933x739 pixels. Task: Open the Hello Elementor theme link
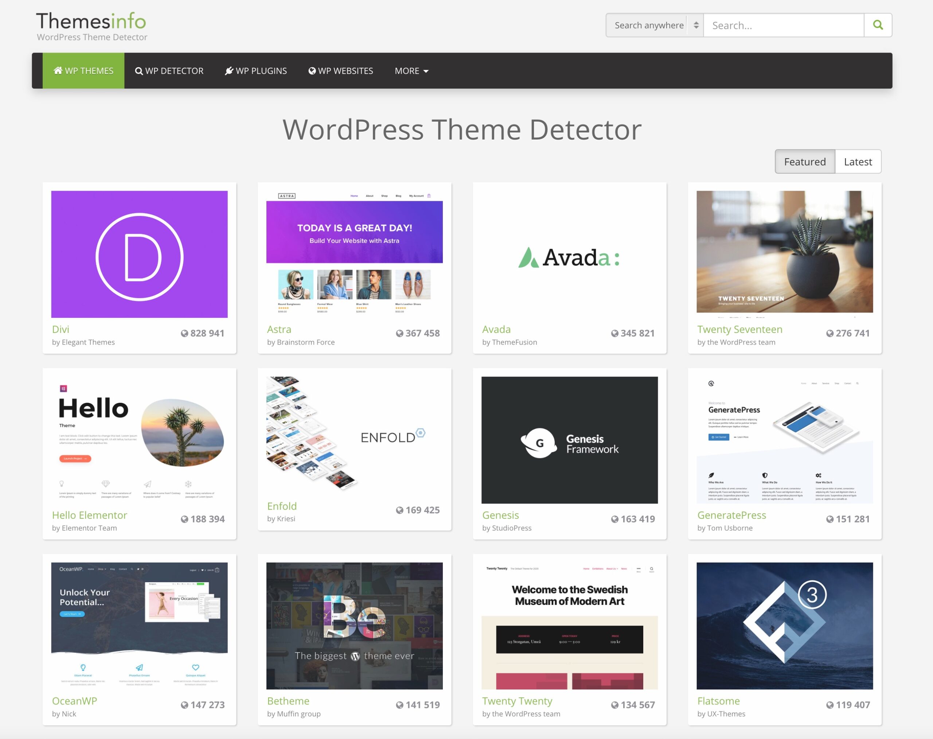click(x=90, y=515)
